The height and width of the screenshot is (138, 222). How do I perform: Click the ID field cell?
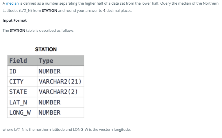[x=13, y=71]
